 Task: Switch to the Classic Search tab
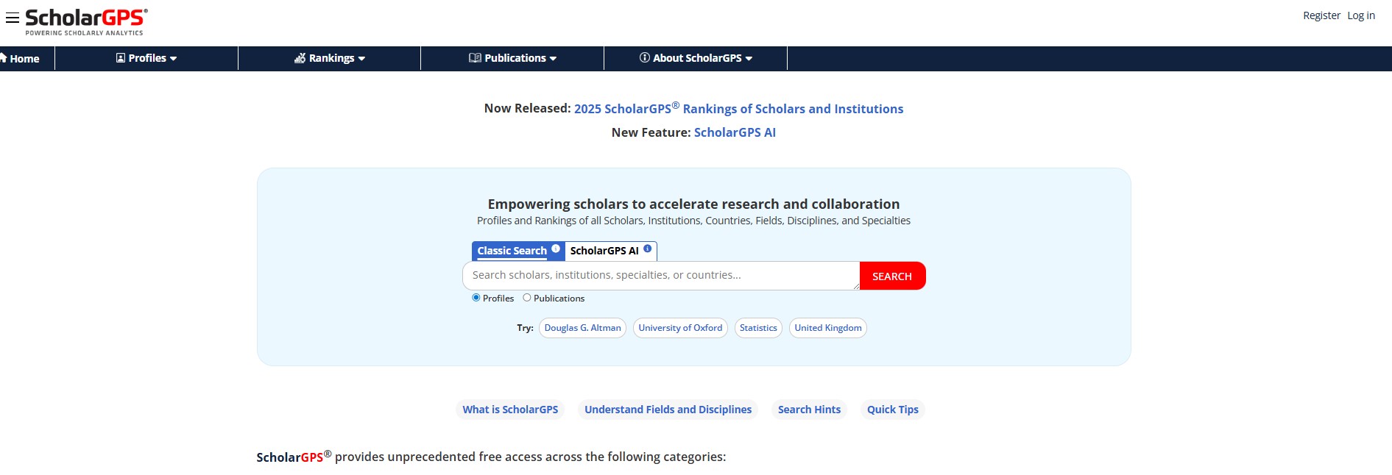512,251
